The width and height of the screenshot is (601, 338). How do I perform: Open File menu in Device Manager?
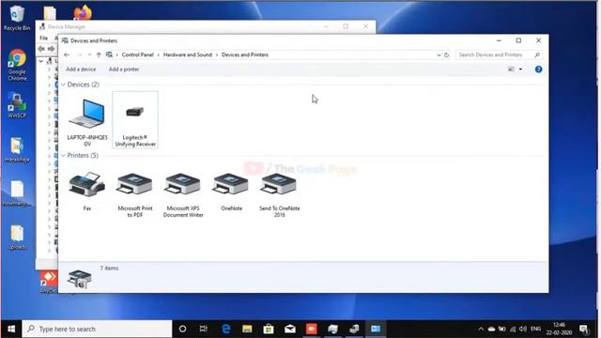[44, 38]
